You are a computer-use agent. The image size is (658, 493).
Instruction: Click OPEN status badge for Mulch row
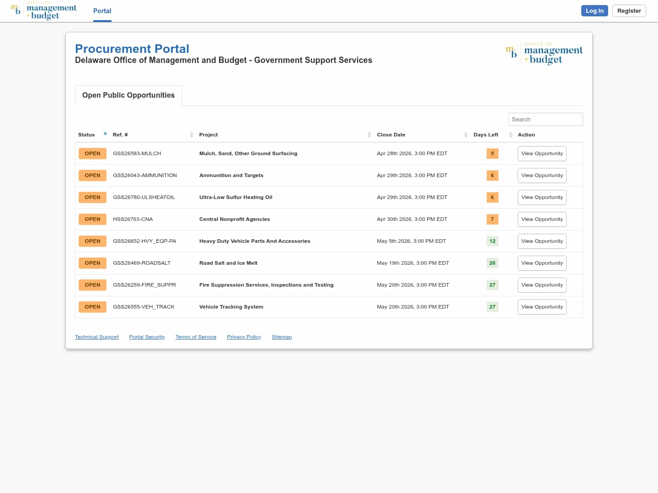tap(92, 153)
